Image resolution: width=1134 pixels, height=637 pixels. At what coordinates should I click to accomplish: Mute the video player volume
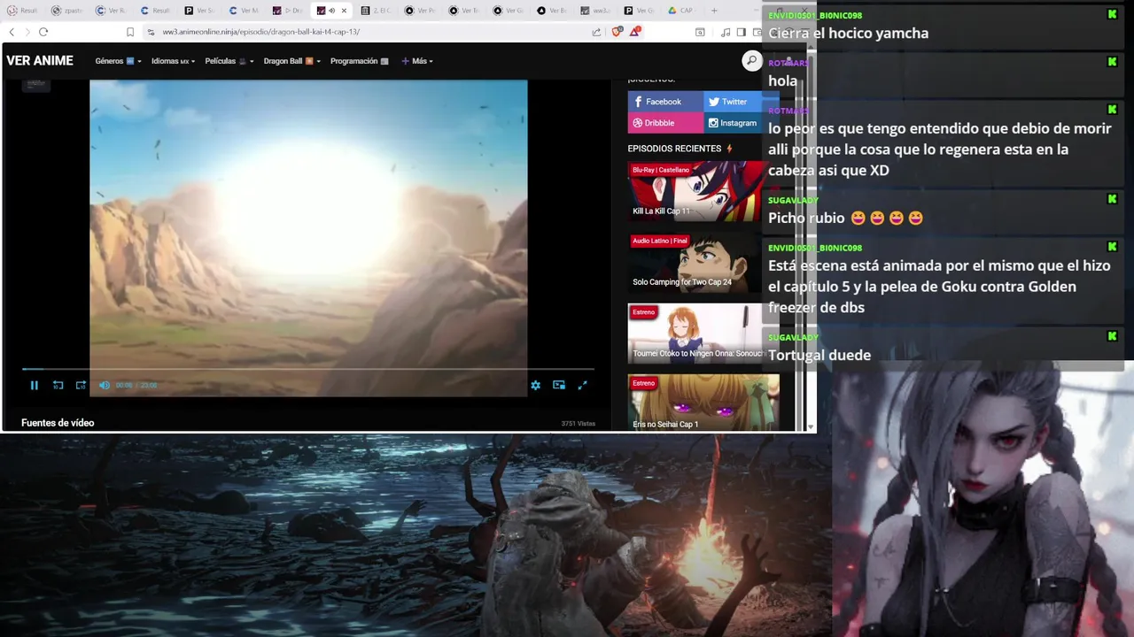[104, 385]
